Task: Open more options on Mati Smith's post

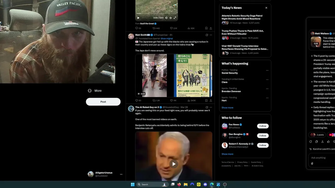Action: [x=211, y=35]
